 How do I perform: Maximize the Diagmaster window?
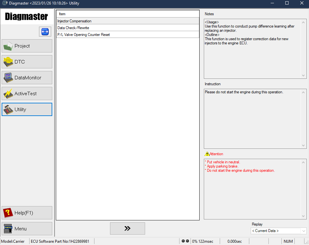(287, 3)
